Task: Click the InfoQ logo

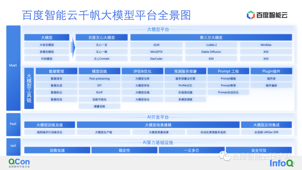Action: coord(282,163)
